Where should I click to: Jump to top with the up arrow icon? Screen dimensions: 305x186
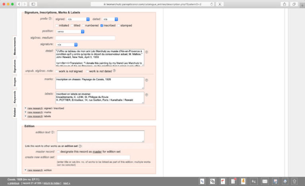point(295,181)
